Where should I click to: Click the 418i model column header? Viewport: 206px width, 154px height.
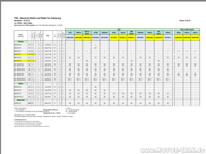click(x=70, y=32)
